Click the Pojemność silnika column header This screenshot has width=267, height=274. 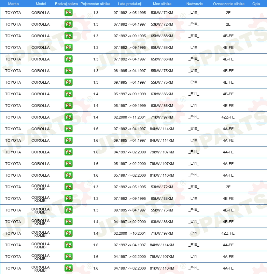(x=95, y=4)
